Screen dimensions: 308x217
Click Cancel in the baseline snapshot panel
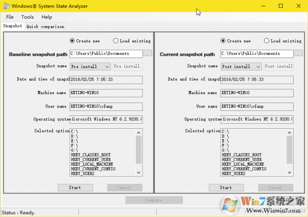[125, 188]
